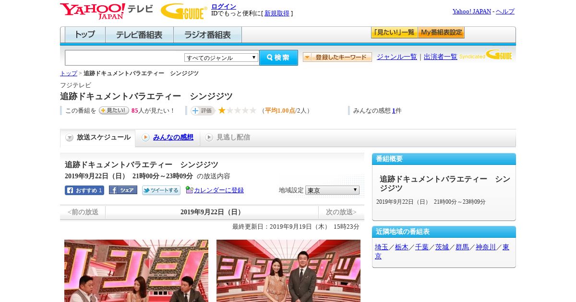Go to 次の放送> next broadcast
576x302 pixels.
click(x=341, y=212)
